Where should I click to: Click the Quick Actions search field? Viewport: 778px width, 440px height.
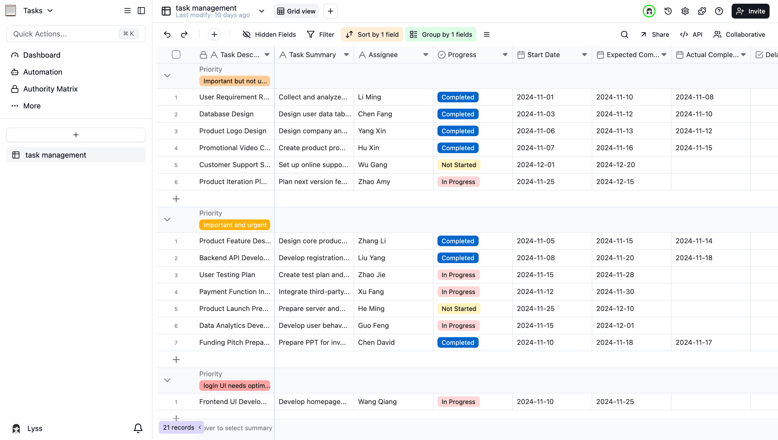coord(76,34)
